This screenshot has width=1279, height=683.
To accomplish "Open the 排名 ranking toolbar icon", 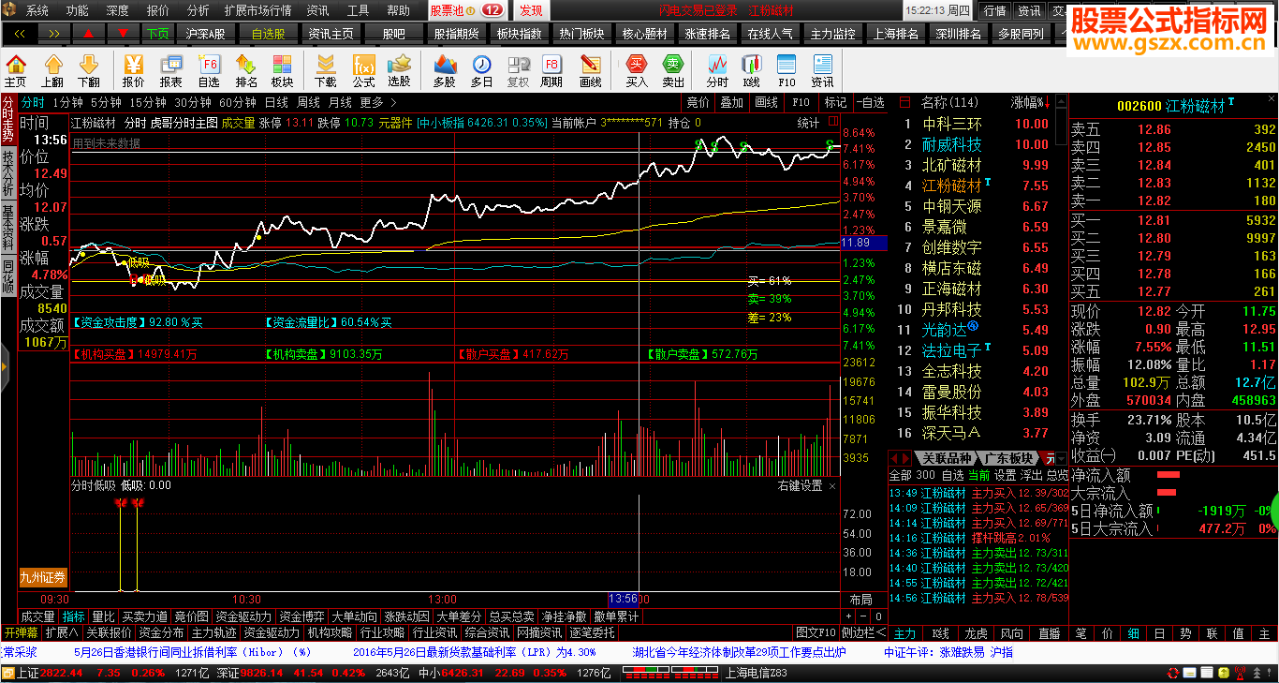I will [246, 70].
